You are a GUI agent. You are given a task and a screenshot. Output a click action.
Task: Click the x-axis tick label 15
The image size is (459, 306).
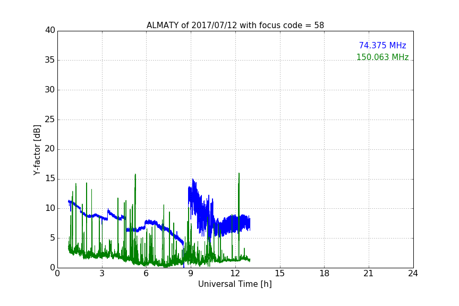(x=280, y=274)
